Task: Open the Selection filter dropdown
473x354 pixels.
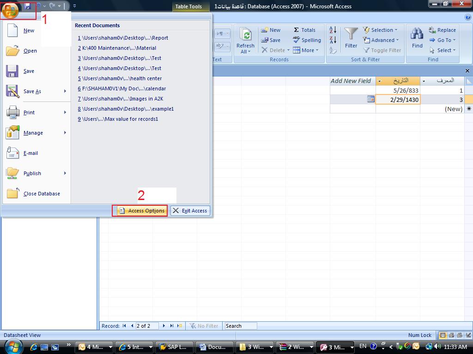Action: 380,30
